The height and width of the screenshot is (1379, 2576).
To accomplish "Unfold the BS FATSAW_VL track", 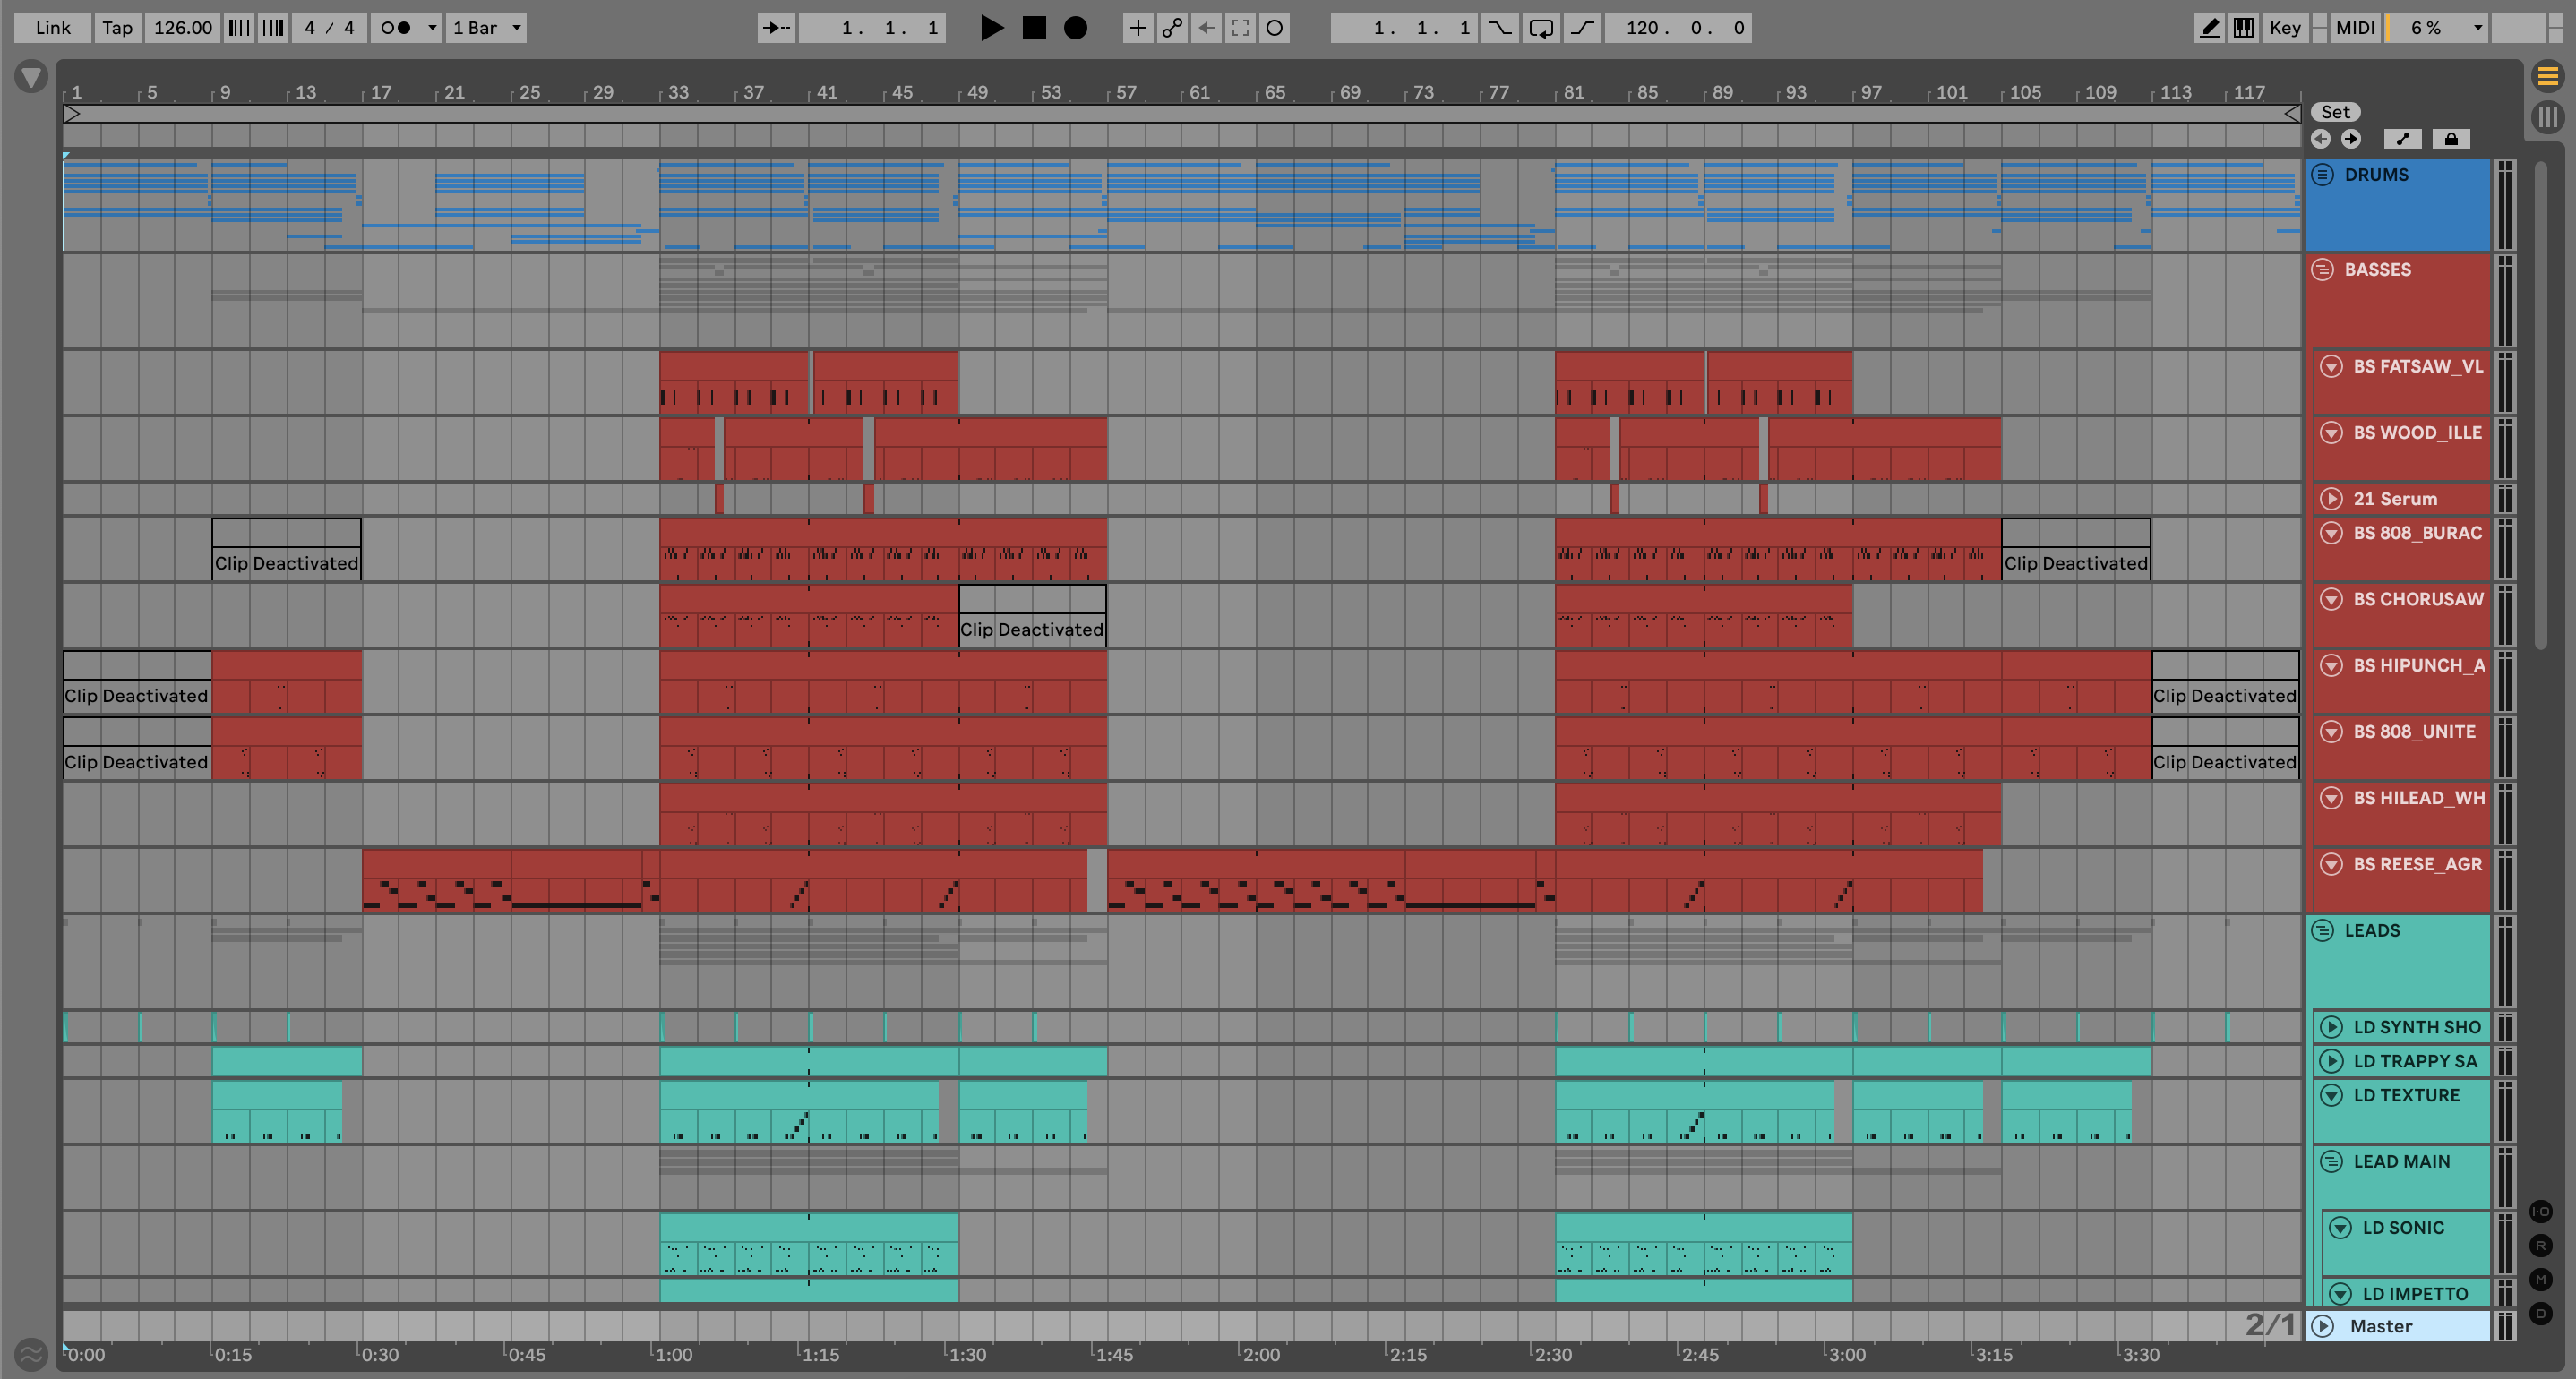I will tap(2331, 366).
